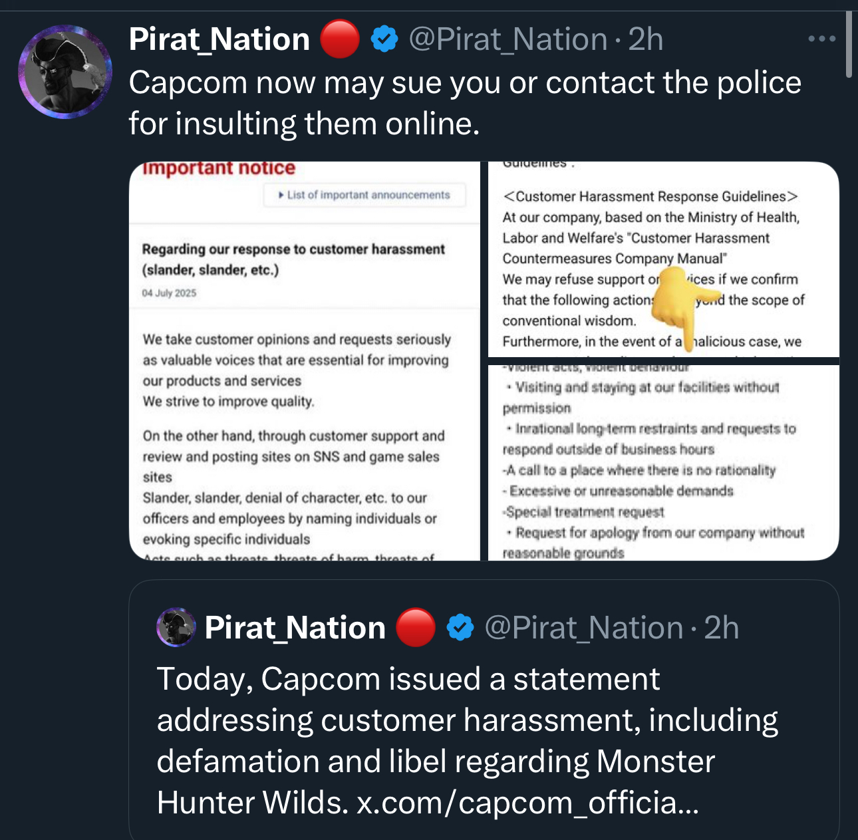Image resolution: width=858 pixels, height=840 pixels.
Task: Open the x.com/capcom_officia… link
Action: [x=528, y=802]
